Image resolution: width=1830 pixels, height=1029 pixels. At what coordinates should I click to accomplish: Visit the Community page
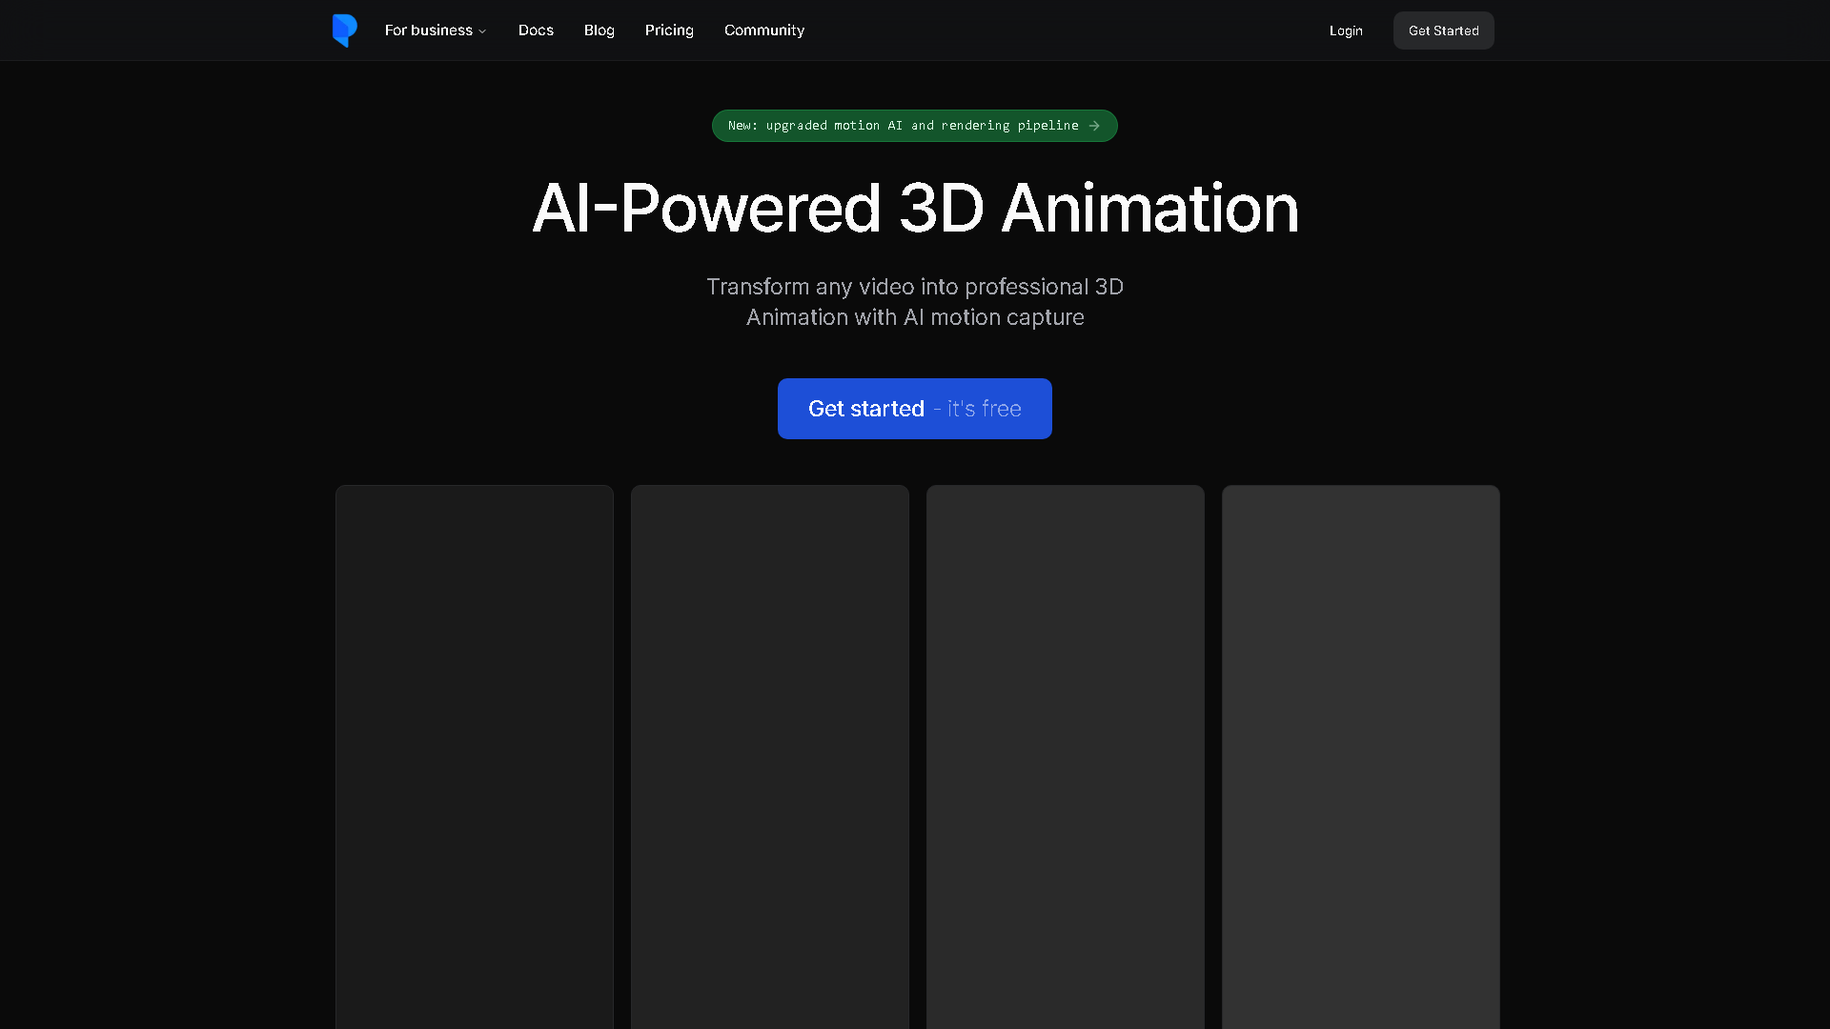763,30
